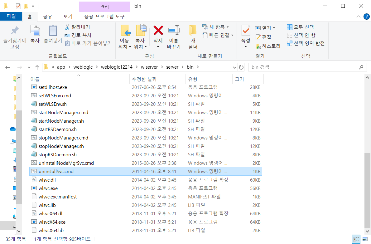
Task: Switch to details view icon in status bar
Action: [x=356, y=239]
